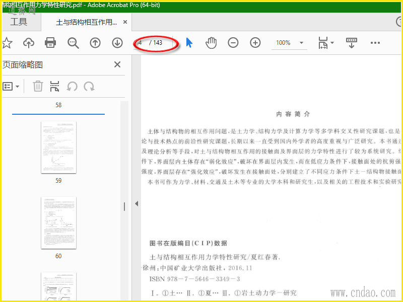The image size is (403, 302).
Task: Open the 工具 tab
Action: [19, 22]
